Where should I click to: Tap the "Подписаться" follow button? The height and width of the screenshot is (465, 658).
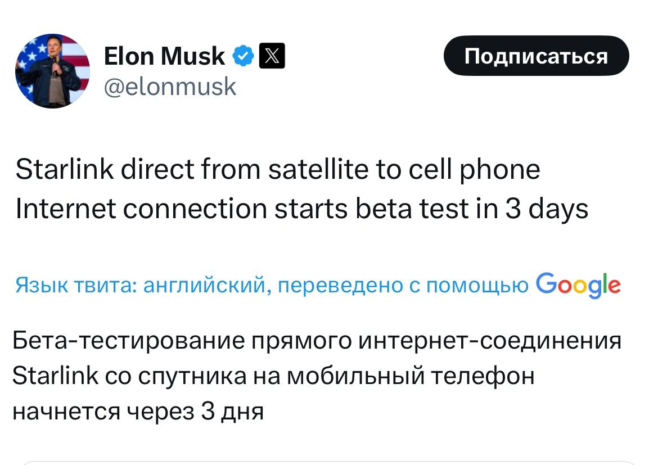pyautogui.click(x=537, y=56)
